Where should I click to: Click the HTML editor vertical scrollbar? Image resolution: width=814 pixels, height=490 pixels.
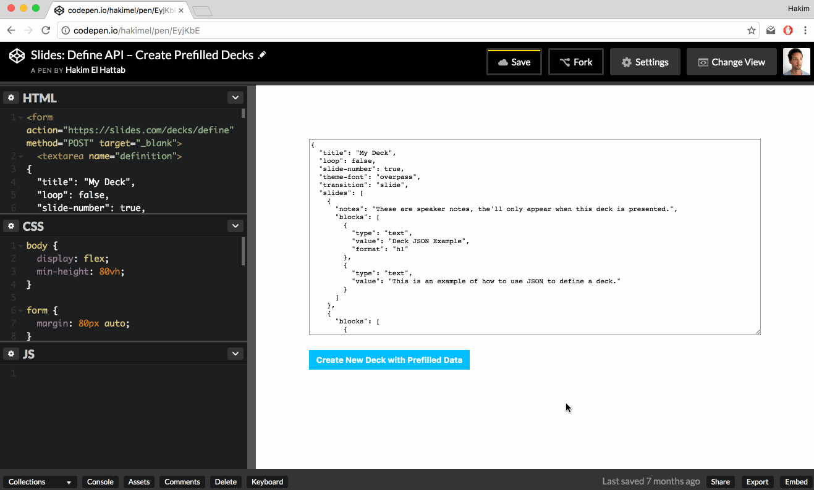point(243,114)
